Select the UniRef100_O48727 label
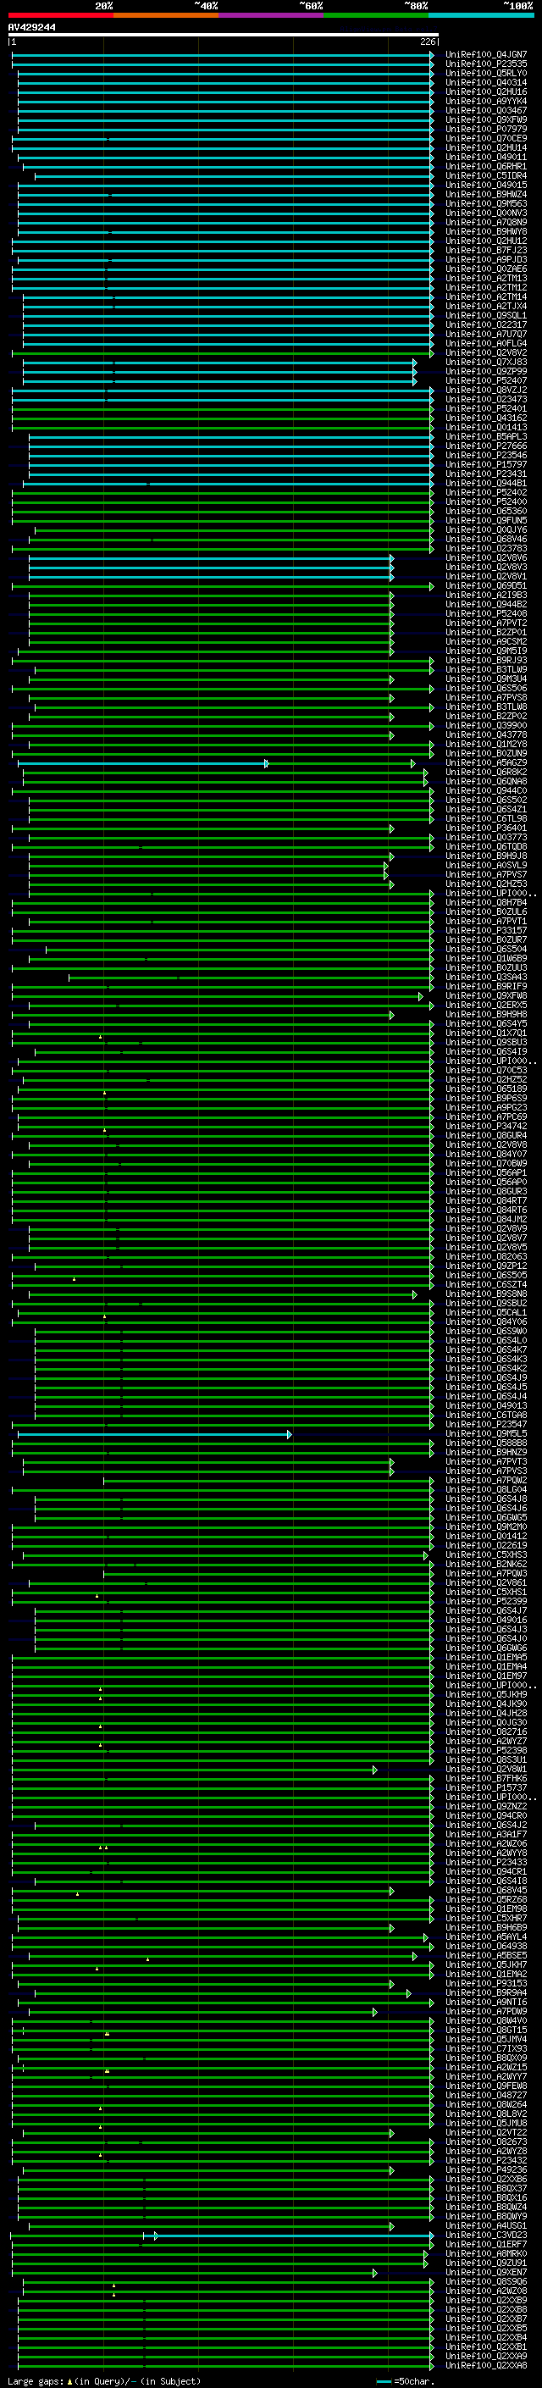 click(x=486, y=2096)
